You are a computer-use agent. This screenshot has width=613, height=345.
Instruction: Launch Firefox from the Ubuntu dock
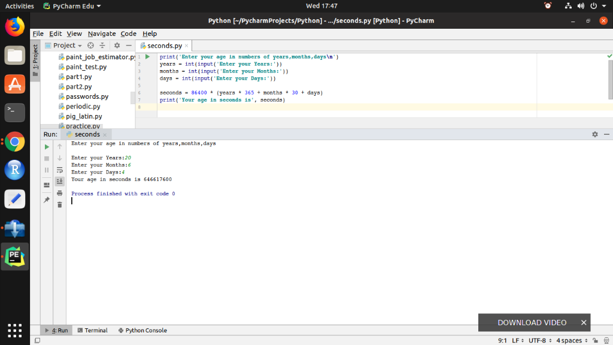(14, 26)
